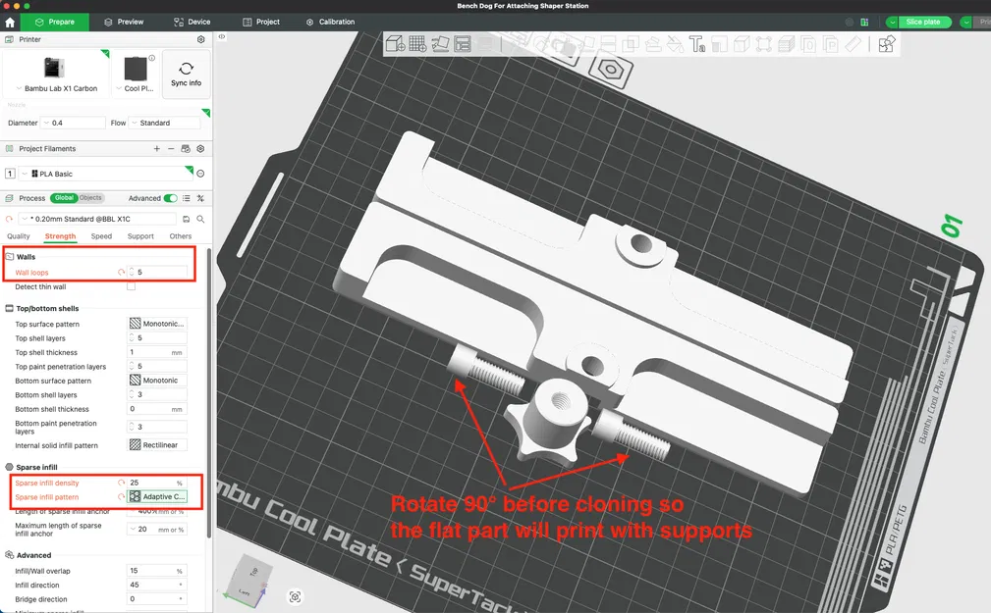991x613 pixels.
Task: Open Project Filaments settings gear
Action: click(x=200, y=149)
